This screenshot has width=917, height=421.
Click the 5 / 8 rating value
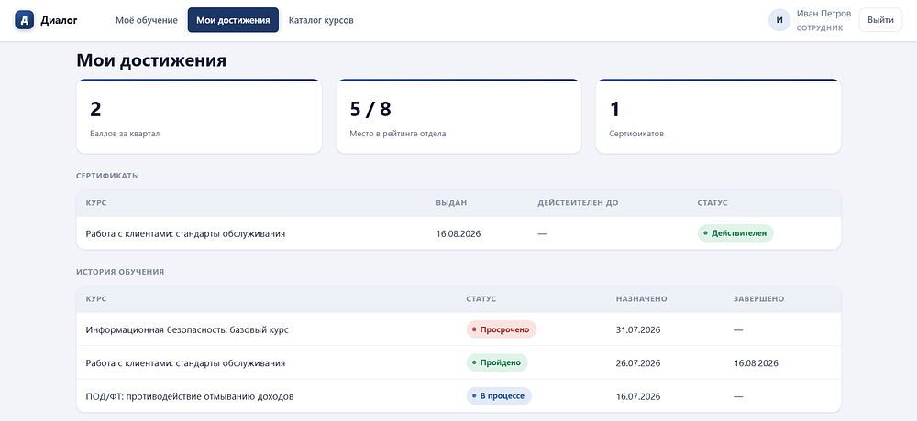(370, 109)
